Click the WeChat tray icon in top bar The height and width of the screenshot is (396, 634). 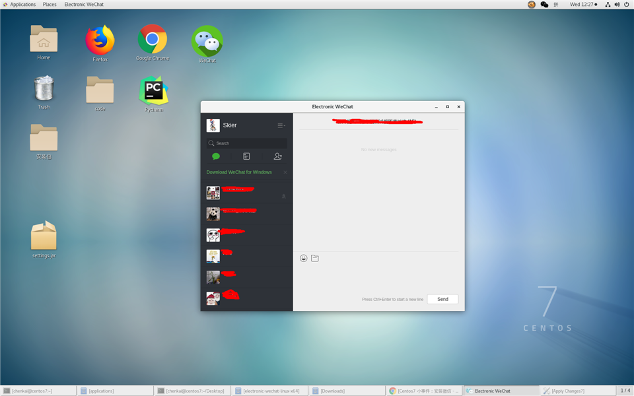click(x=544, y=5)
